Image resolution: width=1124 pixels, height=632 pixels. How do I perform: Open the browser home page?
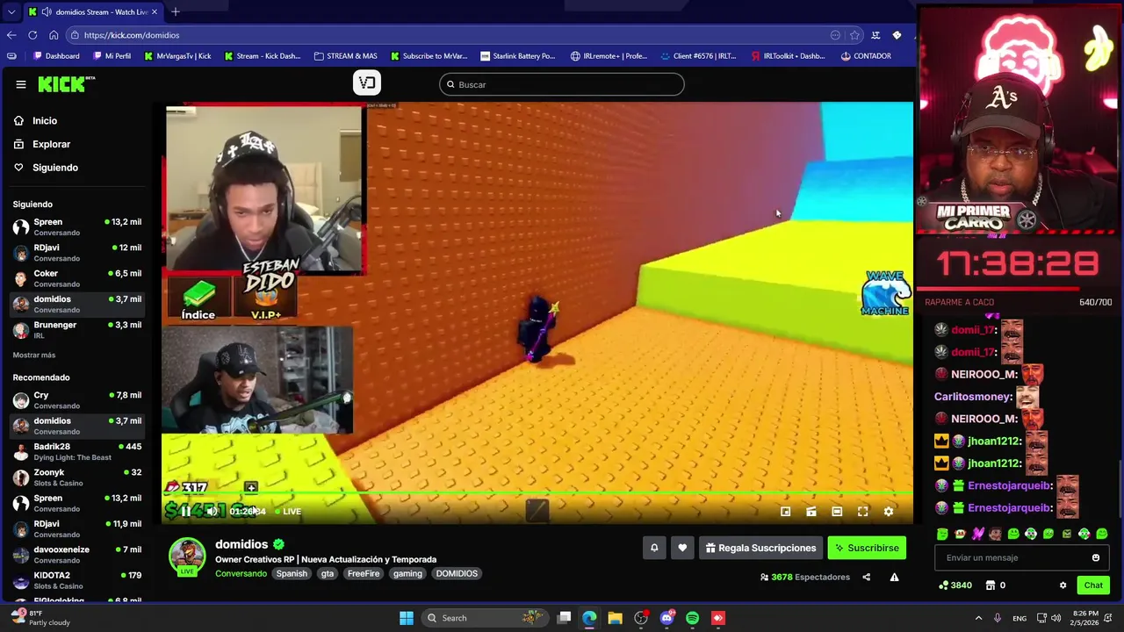pyautogui.click(x=54, y=35)
